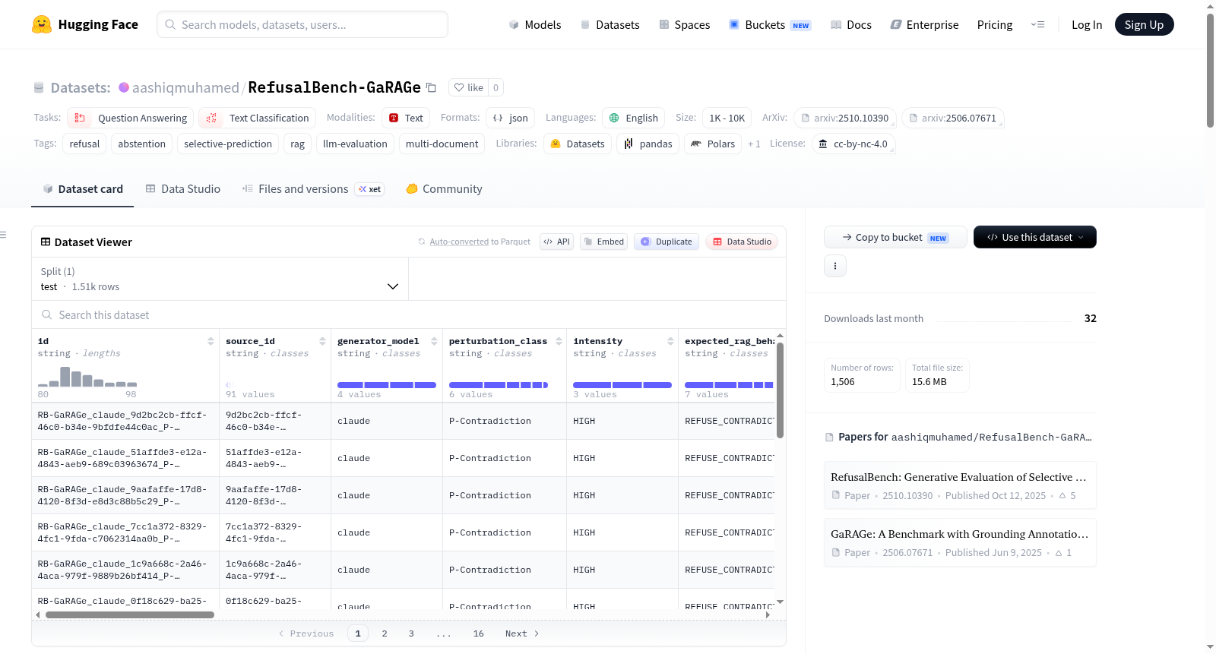Open Docs in the top navigation

[851, 24]
